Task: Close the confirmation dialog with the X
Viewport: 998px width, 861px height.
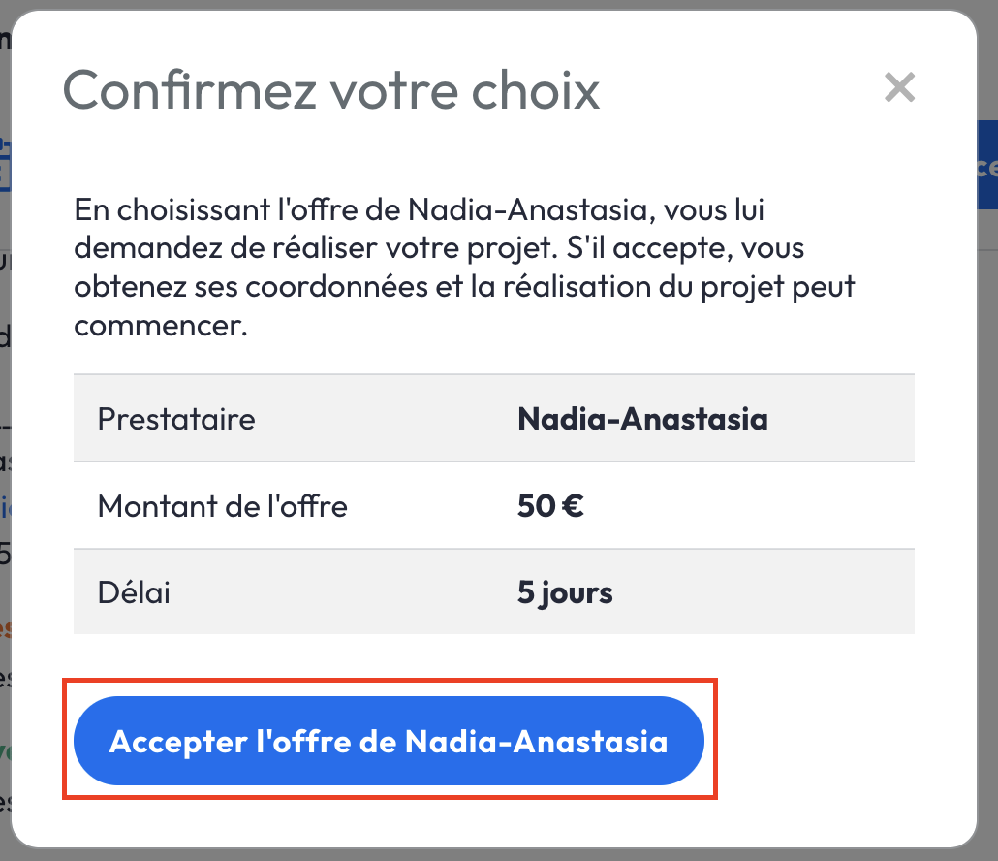Action: 899,88
